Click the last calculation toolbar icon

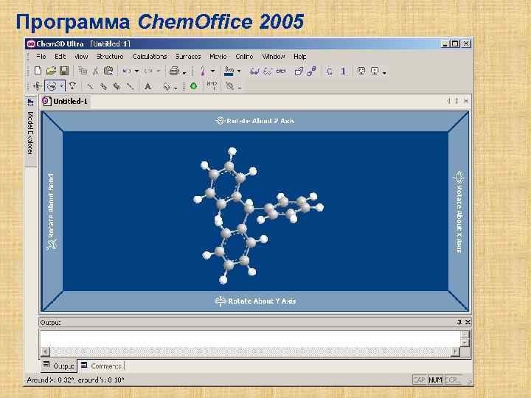pyautogui.click(x=229, y=86)
